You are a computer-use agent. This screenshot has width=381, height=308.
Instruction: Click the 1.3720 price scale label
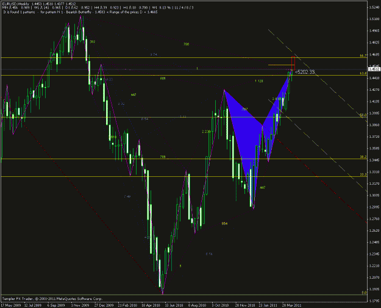[374, 137]
